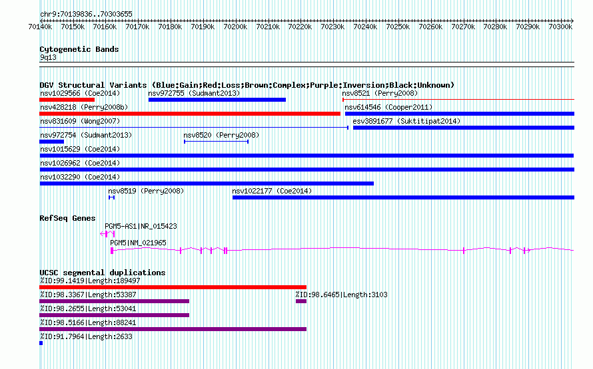Click the nsv614546 (Cooper2011) variant label
Screen dimensions: 593x369
pos(388,107)
